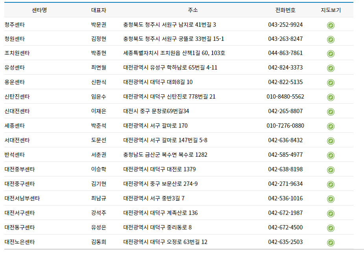Open map icon for 청원센타 row

tap(331, 40)
